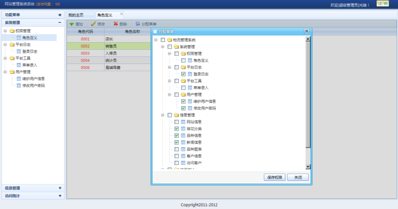Click the dialog scrollbar down arrow
The height and width of the screenshot is (209, 398).
click(308, 167)
